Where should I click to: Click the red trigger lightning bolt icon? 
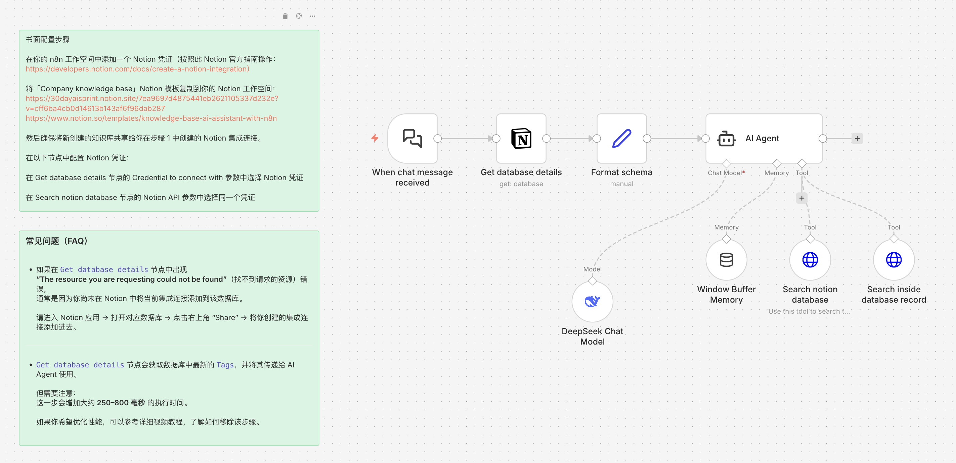point(375,138)
